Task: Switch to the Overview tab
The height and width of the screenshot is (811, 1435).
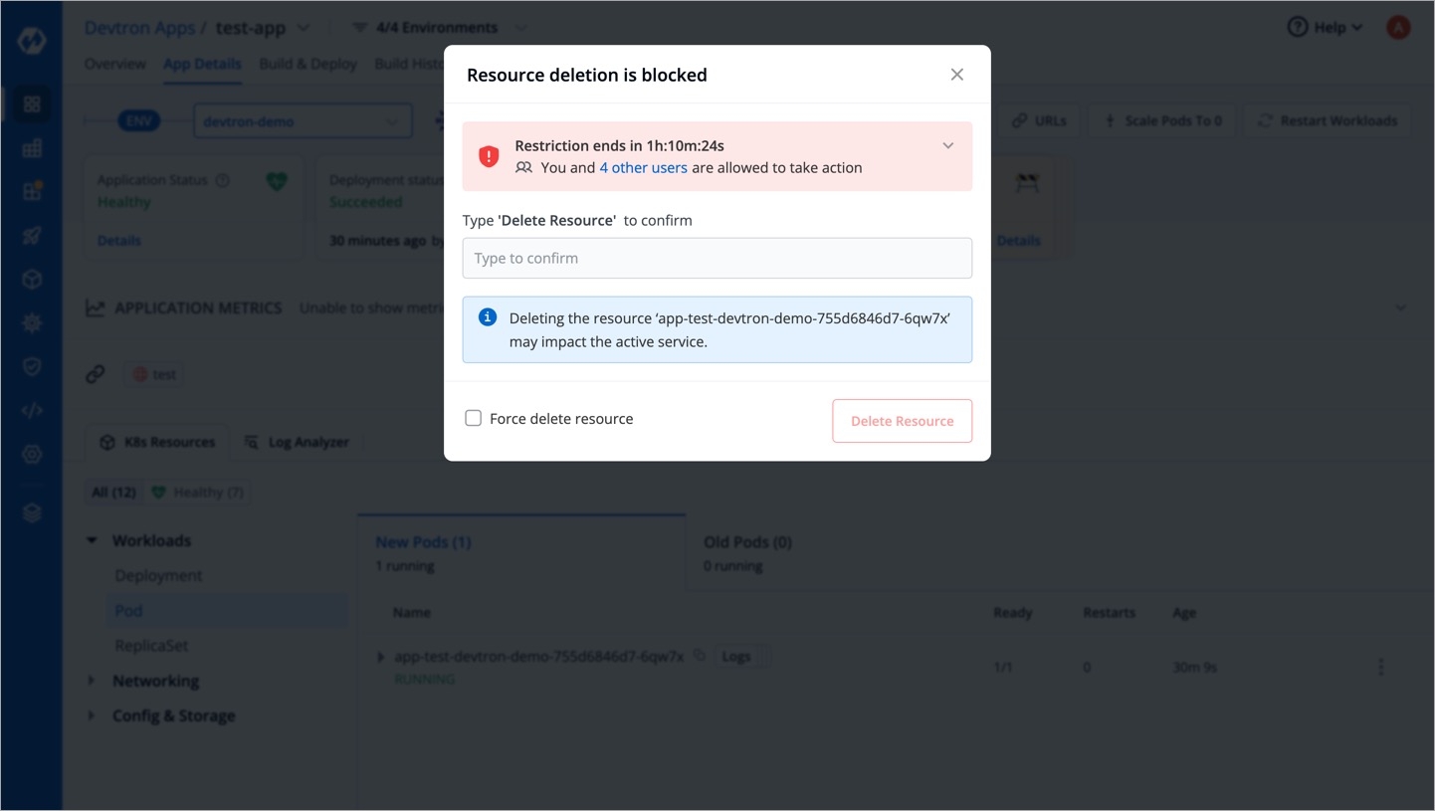Action: pyautogui.click(x=114, y=64)
